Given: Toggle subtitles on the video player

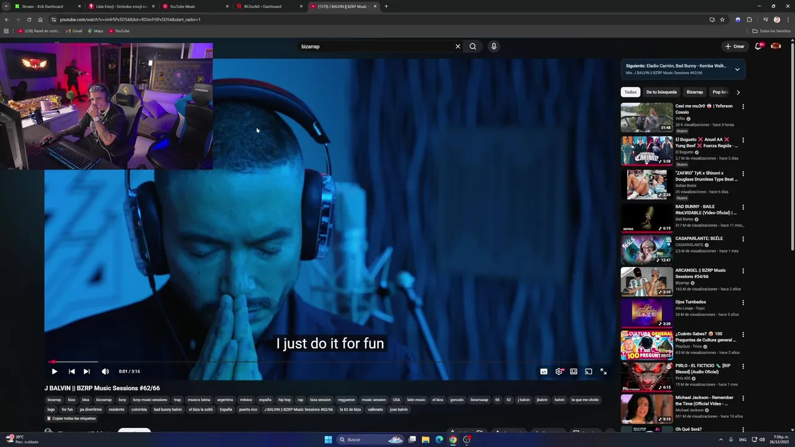Looking at the screenshot, I should click(544, 371).
